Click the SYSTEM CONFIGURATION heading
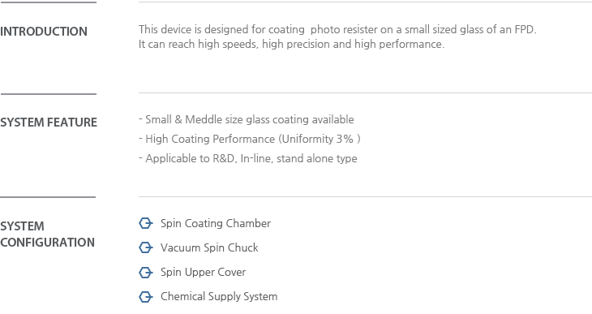This screenshot has width=592, height=314. click(47, 234)
